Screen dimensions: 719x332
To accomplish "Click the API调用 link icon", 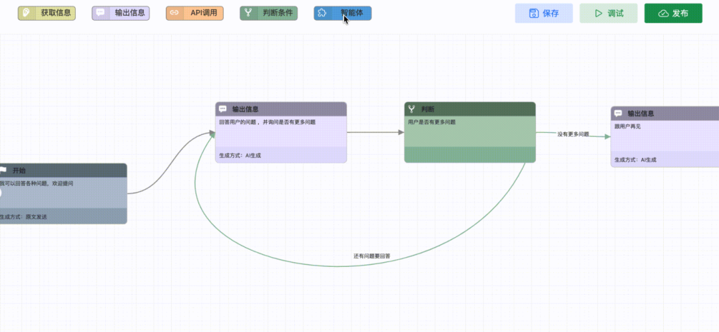I will tap(174, 13).
